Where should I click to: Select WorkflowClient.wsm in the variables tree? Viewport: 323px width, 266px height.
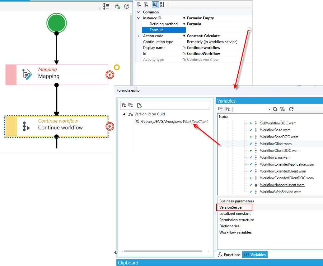click(276, 144)
